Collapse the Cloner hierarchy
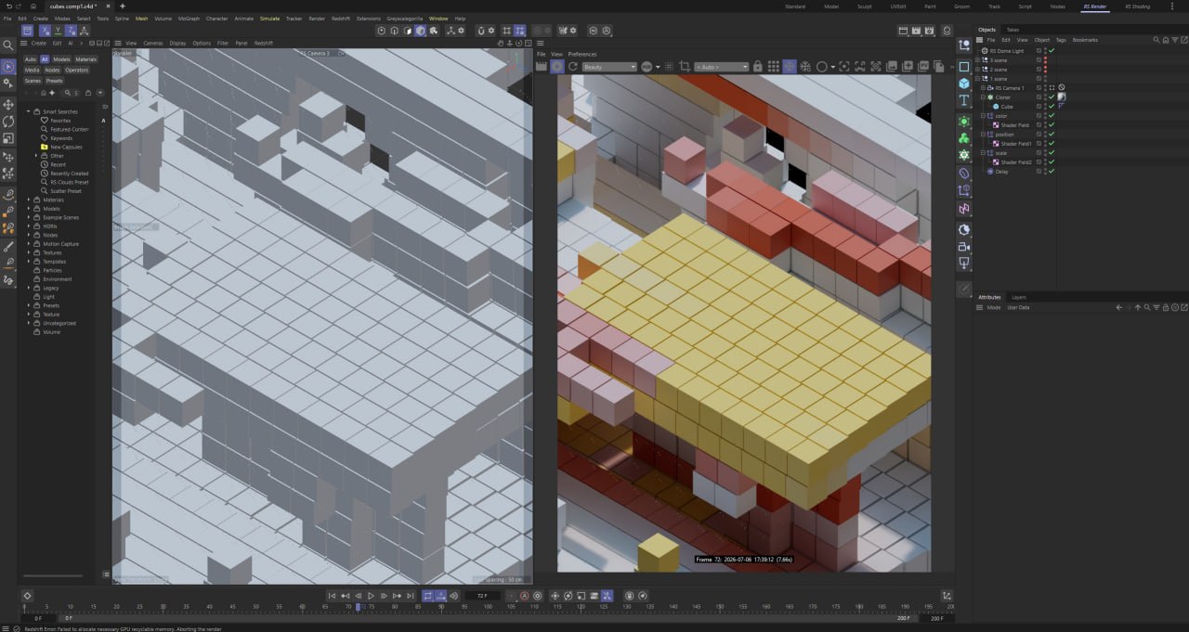 (x=984, y=97)
